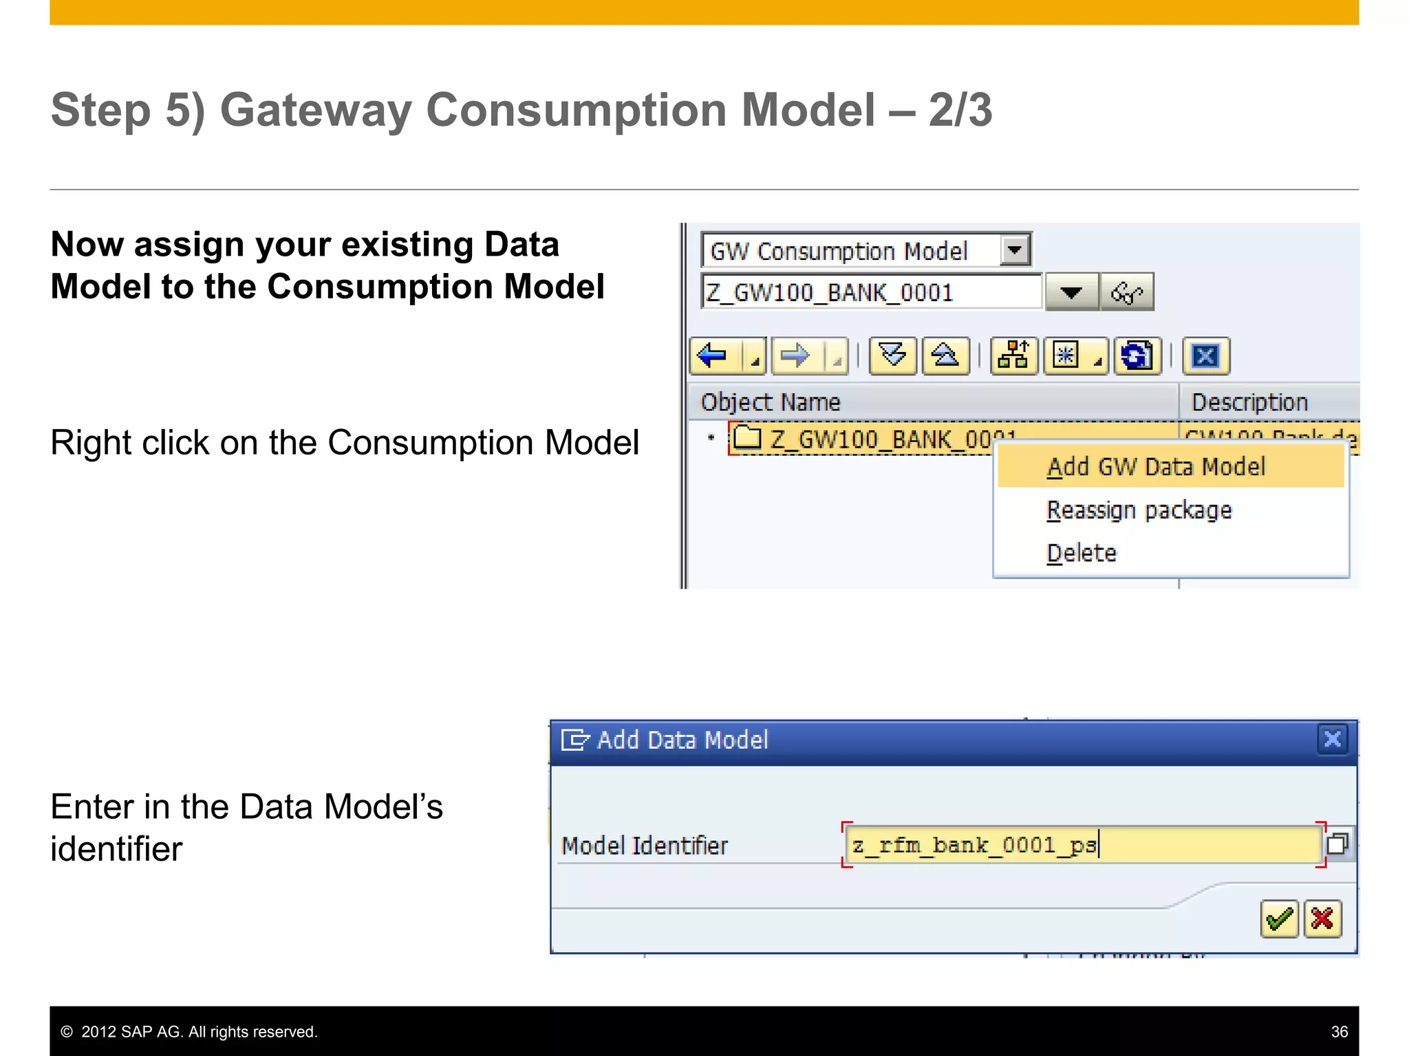Cancel with the red X button
This screenshot has width=1409, height=1056.
(x=1322, y=918)
